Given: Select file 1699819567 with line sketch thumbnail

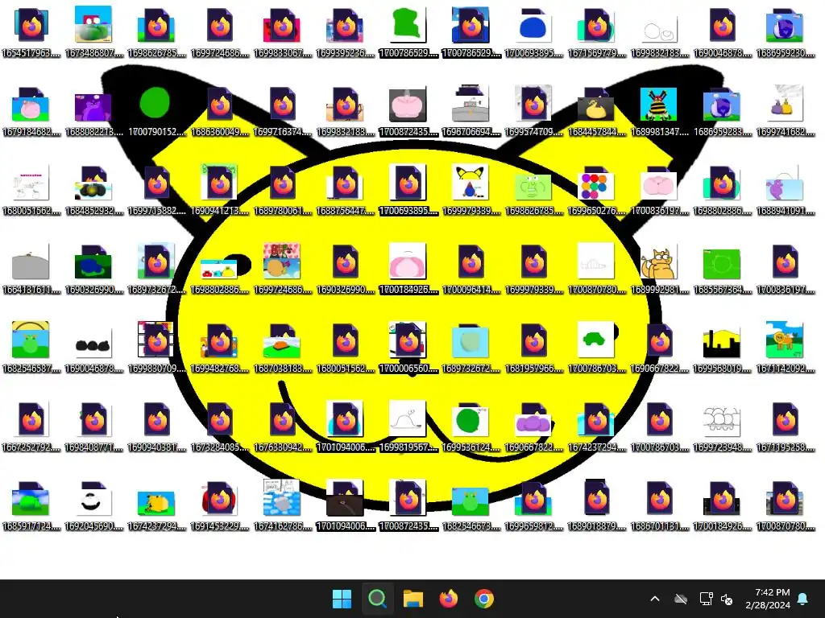Looking at the screenshot, I should (x=408, y=426).
